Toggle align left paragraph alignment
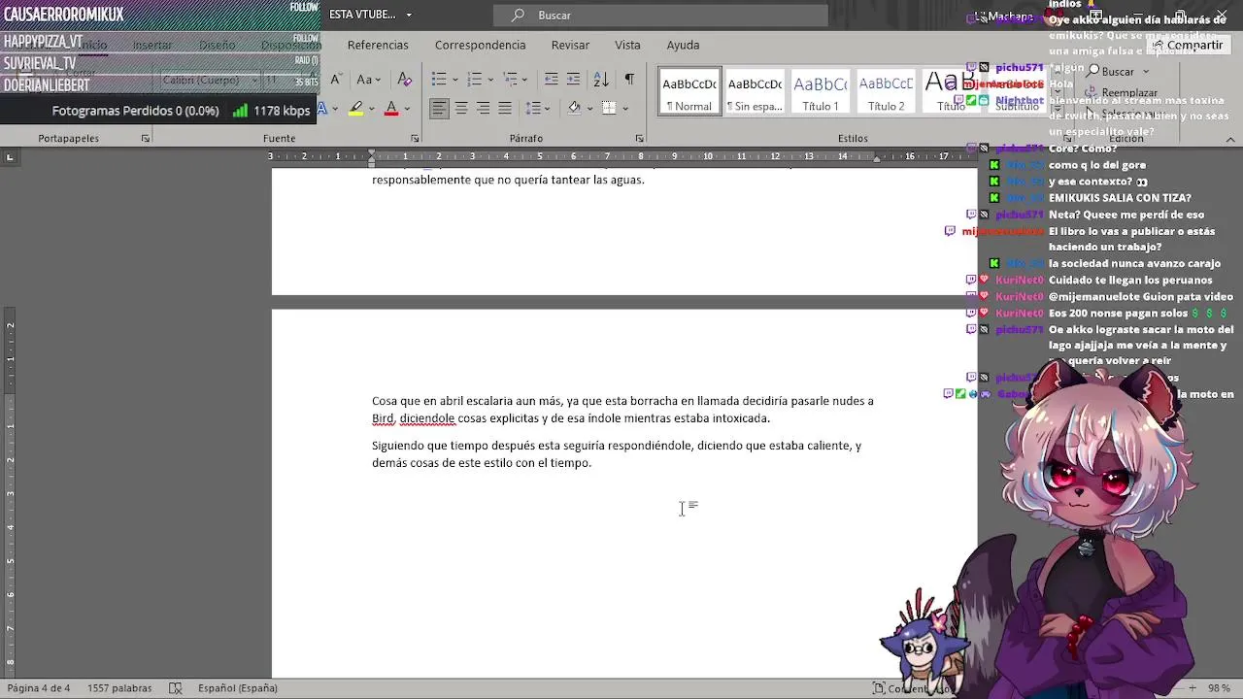 coord(440,108)
